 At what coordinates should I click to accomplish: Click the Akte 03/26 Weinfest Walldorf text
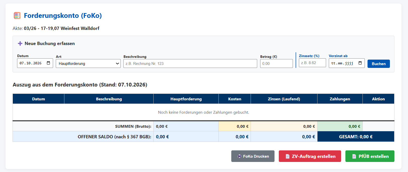coord(56,28)
